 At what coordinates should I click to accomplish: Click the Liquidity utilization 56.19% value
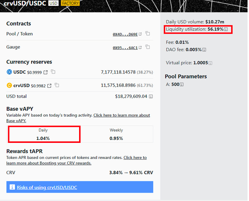215,29
